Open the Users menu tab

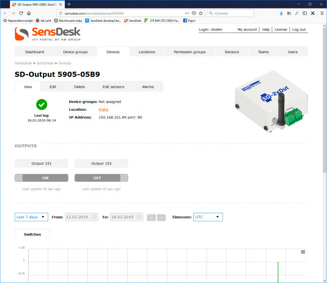pos(293,52)
